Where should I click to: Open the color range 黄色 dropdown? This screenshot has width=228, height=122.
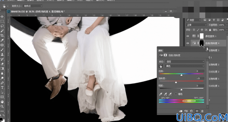pos(185,66)
